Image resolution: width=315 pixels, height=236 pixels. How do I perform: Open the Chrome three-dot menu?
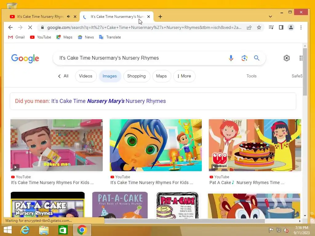[x=301, y=27]
